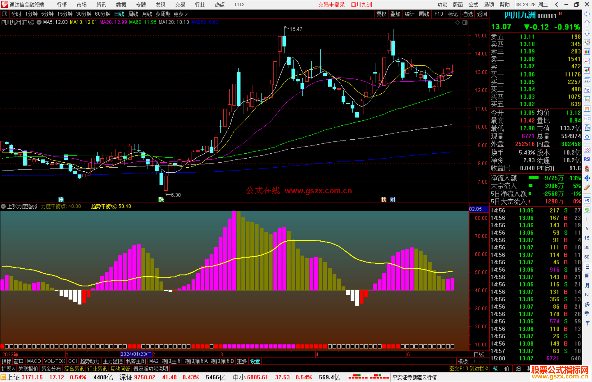Screen dimensions: 592x382
Task: Select the pencil drawing tool icon
Action: (x=587, y=188)
